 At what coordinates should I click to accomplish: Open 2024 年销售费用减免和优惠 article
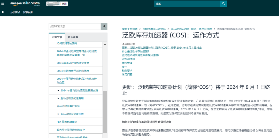73,71
